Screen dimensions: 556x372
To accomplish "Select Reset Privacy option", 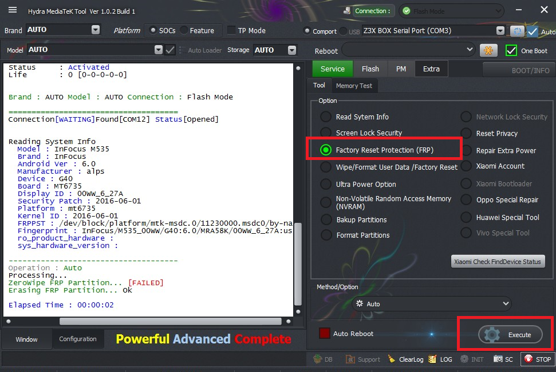I will pos(466,134).
